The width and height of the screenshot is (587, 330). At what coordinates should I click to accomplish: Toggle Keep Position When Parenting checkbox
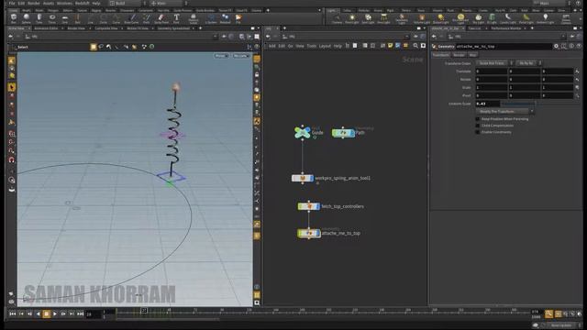(477, 119)
